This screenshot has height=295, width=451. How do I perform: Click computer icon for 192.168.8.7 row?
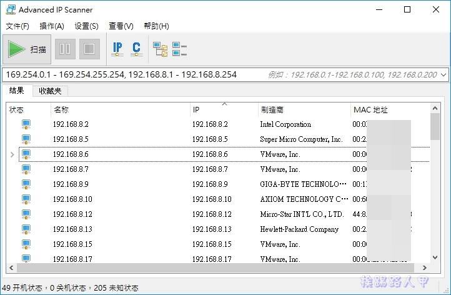point(26,169)
